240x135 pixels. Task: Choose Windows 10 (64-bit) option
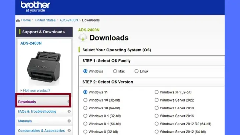85,108
